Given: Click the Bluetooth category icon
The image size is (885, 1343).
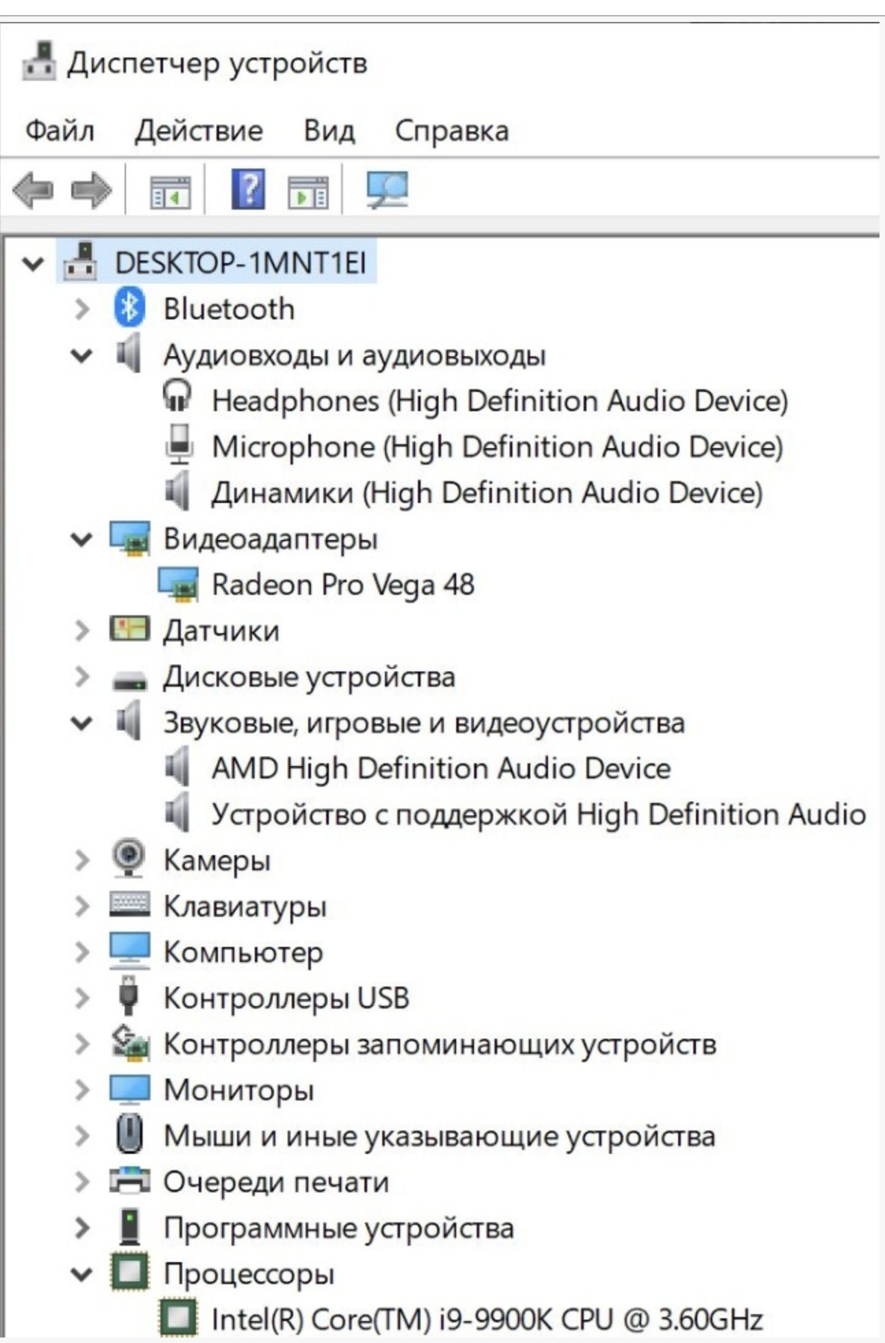Looking at the screenshot, I should pos(129,308).
